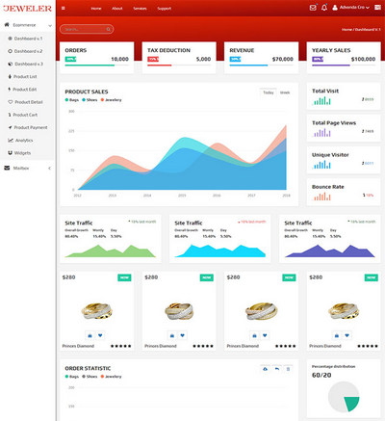Go to Analytics in the sidebar

click(24, 141)
